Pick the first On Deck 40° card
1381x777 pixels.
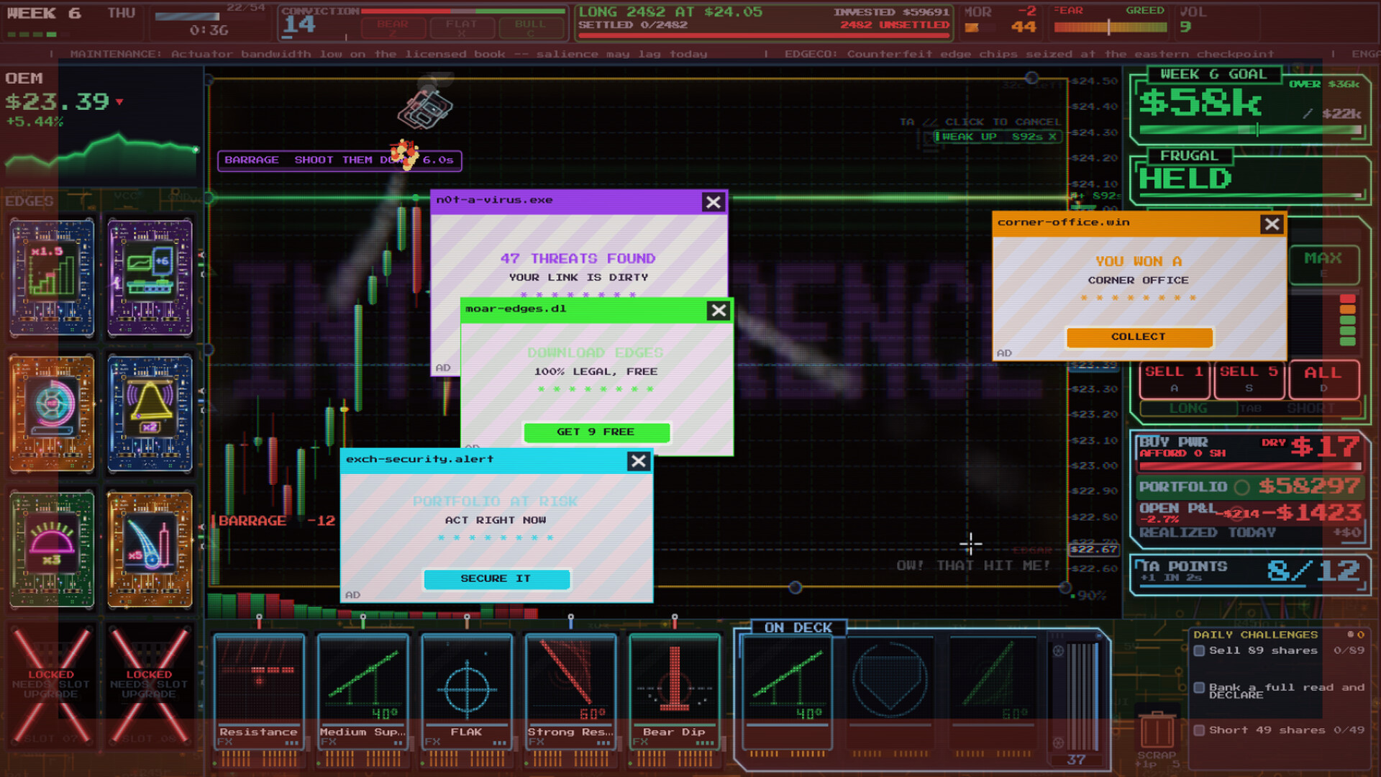pyautogui.click(x=787, y=692)
